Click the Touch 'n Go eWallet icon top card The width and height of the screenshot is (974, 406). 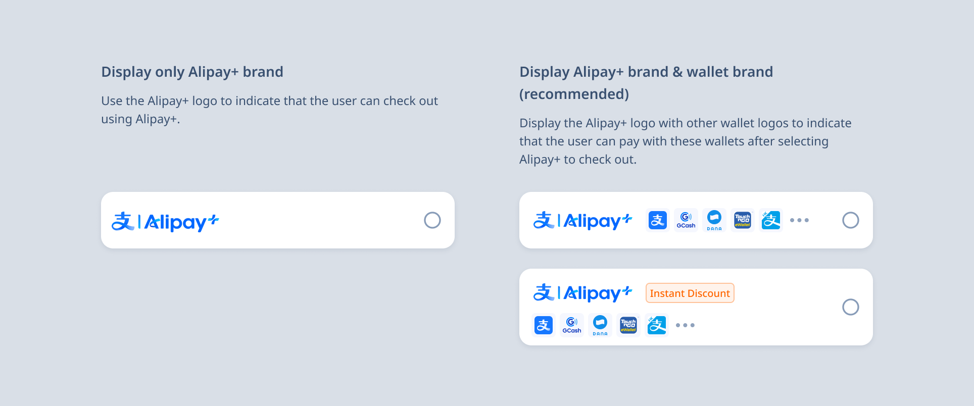click(742, 220)
